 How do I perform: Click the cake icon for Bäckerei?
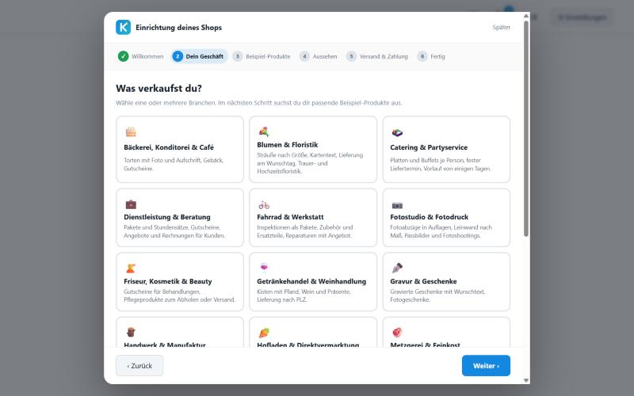(x=131, y=131)
